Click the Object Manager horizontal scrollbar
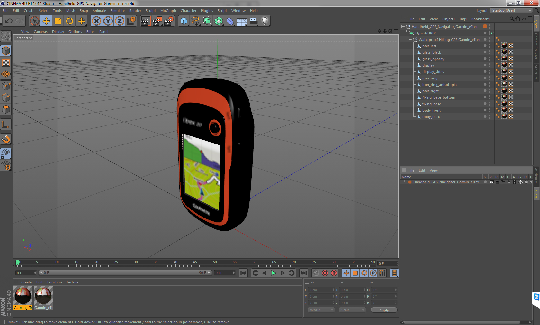 tap(463, 322)
